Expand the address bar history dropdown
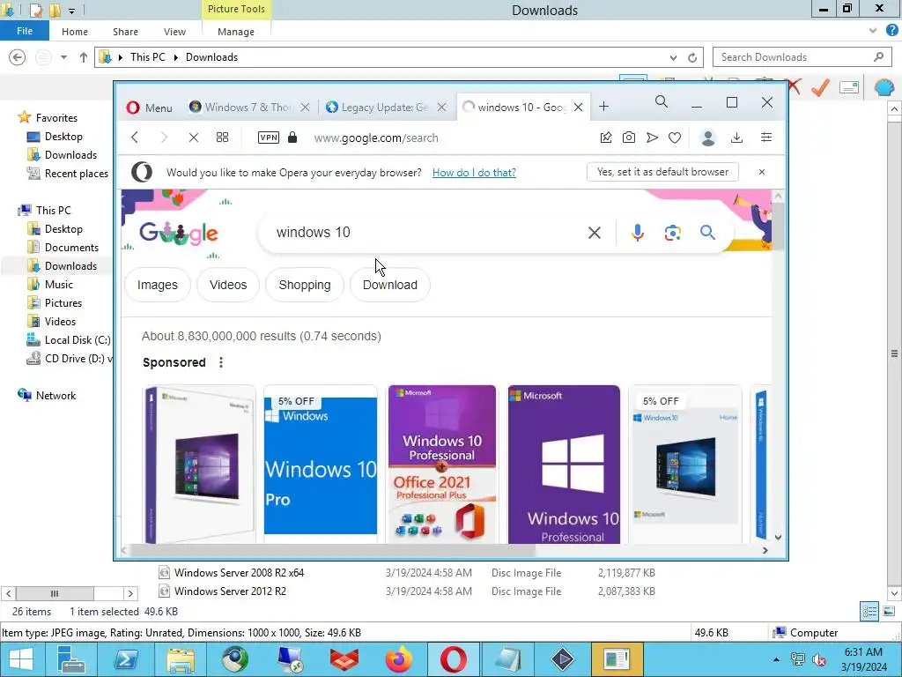This screenshot has height=677, width=902. (673, 57)
